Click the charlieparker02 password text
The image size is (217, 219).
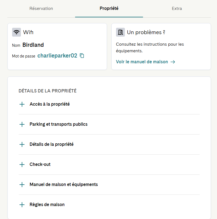57,56
